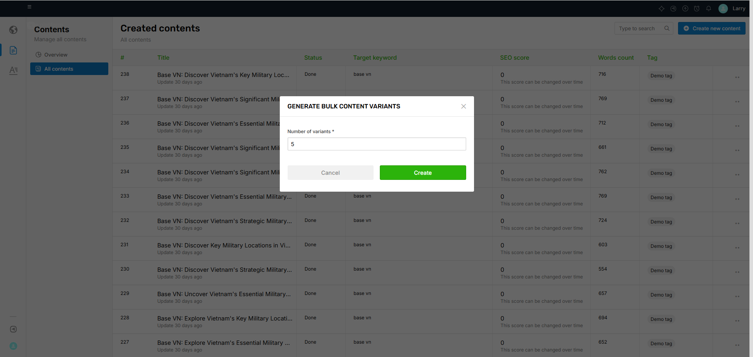The width and height of the screenshot is (753, 357).
Task: Open the text formatting icon in sidebar
Action: [13, 70]
